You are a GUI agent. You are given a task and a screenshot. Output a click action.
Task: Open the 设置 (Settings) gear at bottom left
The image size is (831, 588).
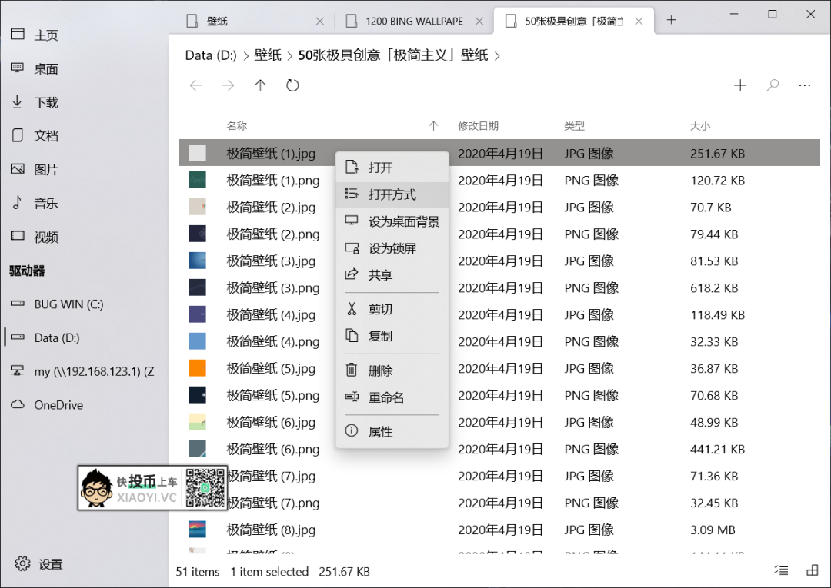[x=22, y=563]
